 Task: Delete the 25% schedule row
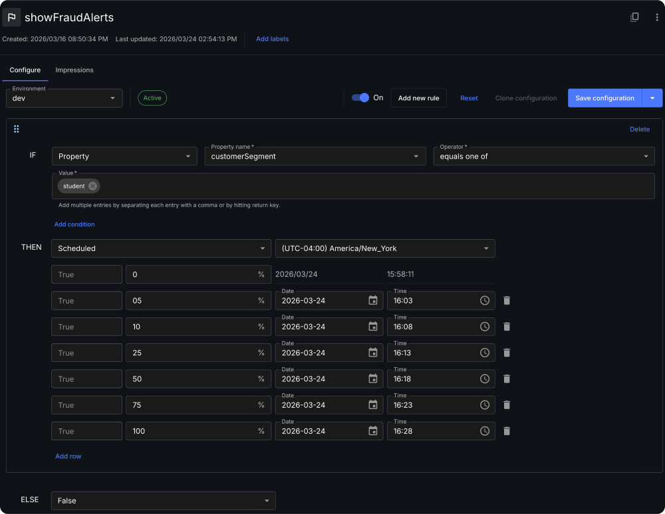(x=507, y=353)
